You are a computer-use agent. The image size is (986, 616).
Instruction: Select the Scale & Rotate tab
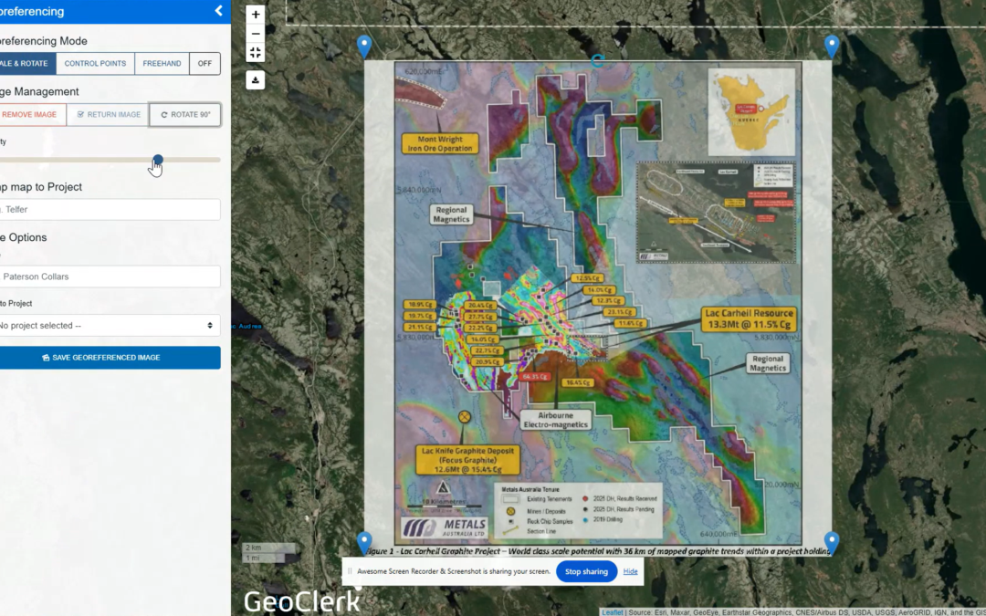point(26,63)
